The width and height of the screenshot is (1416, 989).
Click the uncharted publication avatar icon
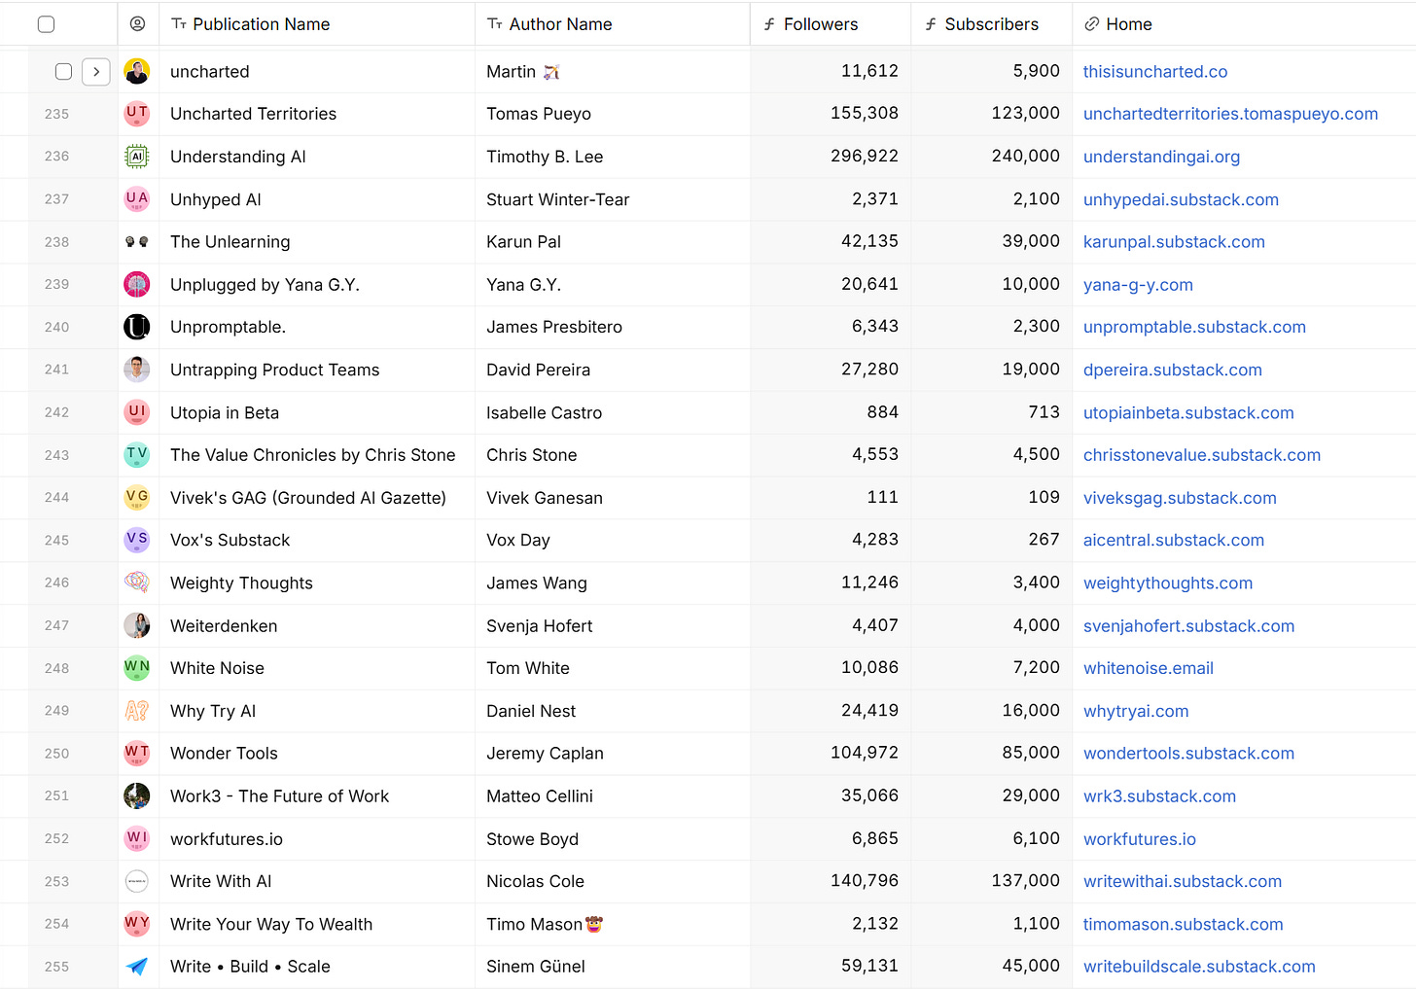click(x=137, y=71)
